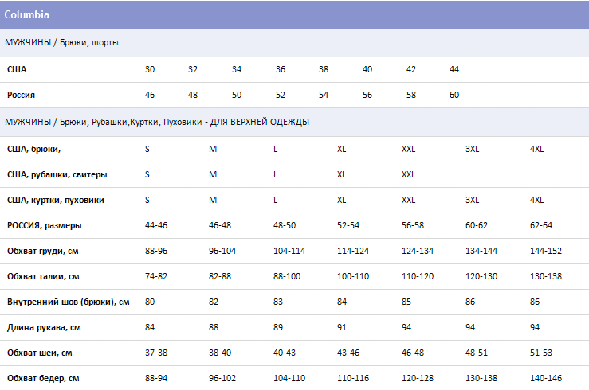Select the 'МУЖЧИНЫ / Брюки, шорты' section heading

click(x=61, y=42)
